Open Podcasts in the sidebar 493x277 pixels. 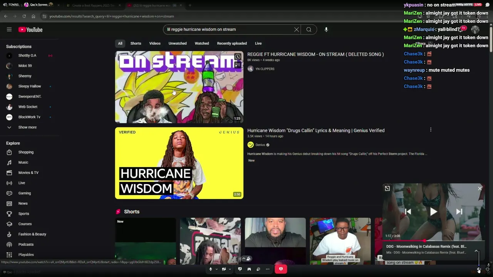click(26, 245)
